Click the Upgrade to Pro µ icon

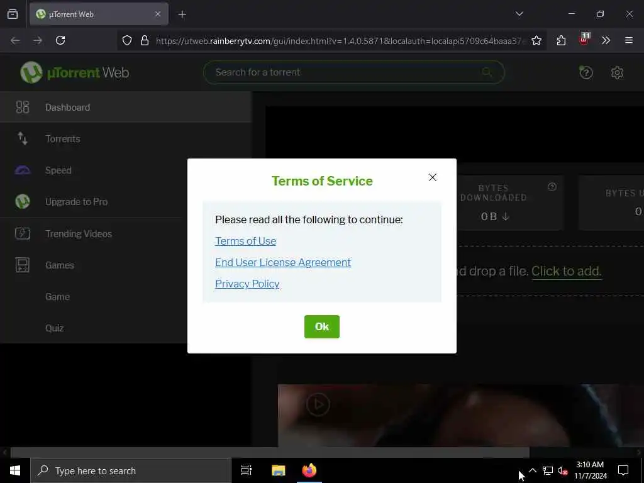coord(23,202)
